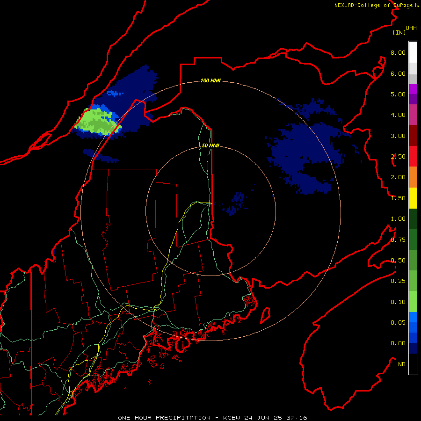Click the OHA product label

pyautogui.click(x=411, y=28)
